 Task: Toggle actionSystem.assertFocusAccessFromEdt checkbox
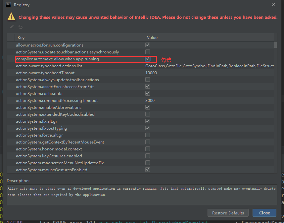[148, 86]
